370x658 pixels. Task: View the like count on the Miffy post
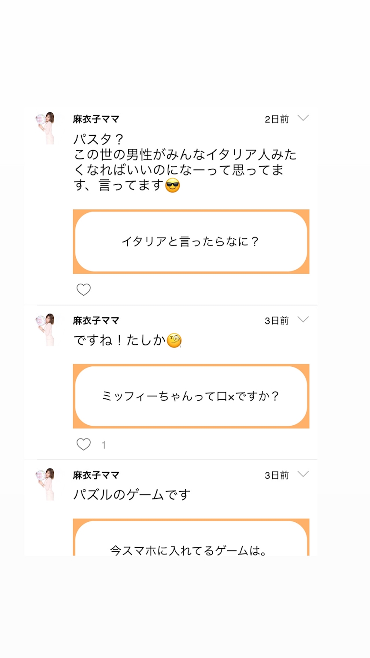[104, 445]
